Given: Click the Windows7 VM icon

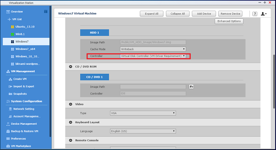Looking at the screenshot, I should point(13,41).
